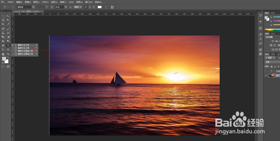Align text left
The image size is (280, 141).
pos(86,7)
